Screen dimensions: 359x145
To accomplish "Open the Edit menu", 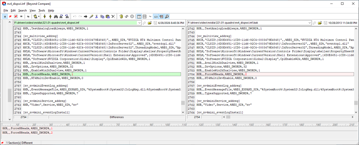I will 13,10.
